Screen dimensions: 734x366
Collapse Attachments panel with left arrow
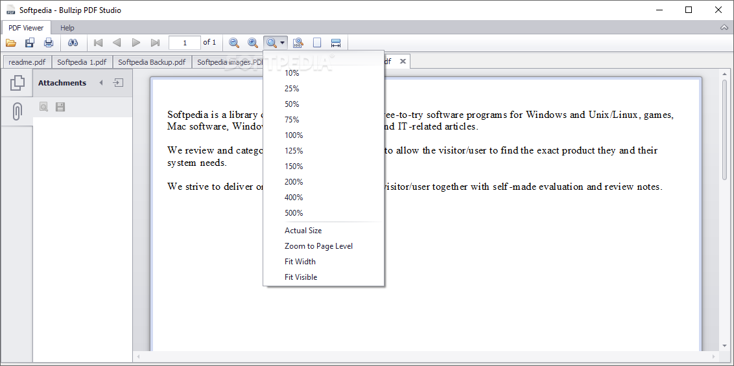101,83
